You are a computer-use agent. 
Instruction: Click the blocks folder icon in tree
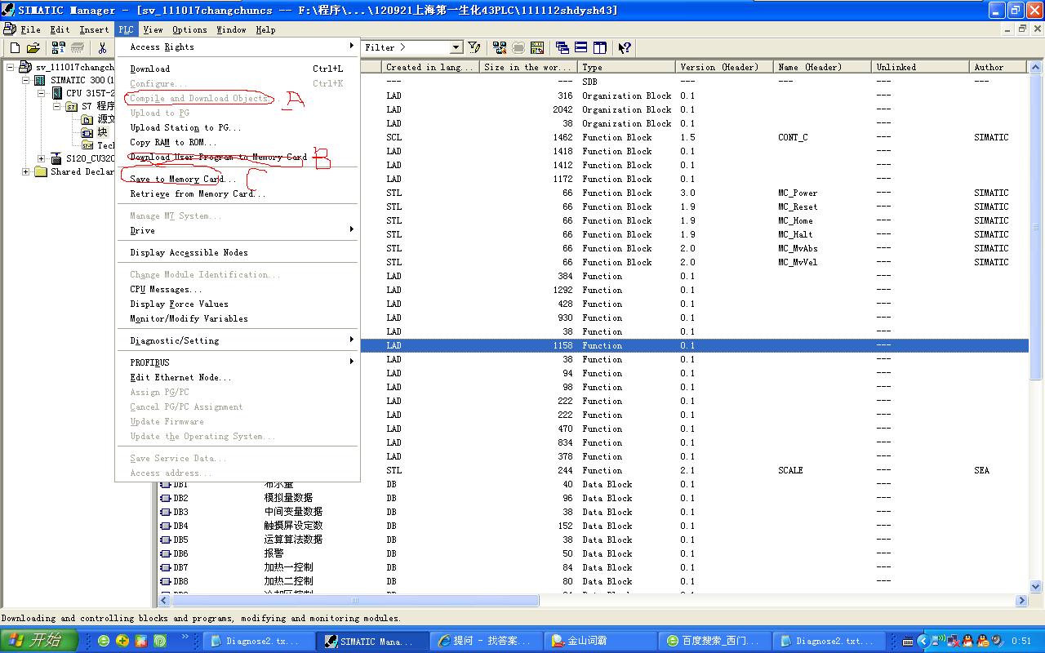coord(87,132)
